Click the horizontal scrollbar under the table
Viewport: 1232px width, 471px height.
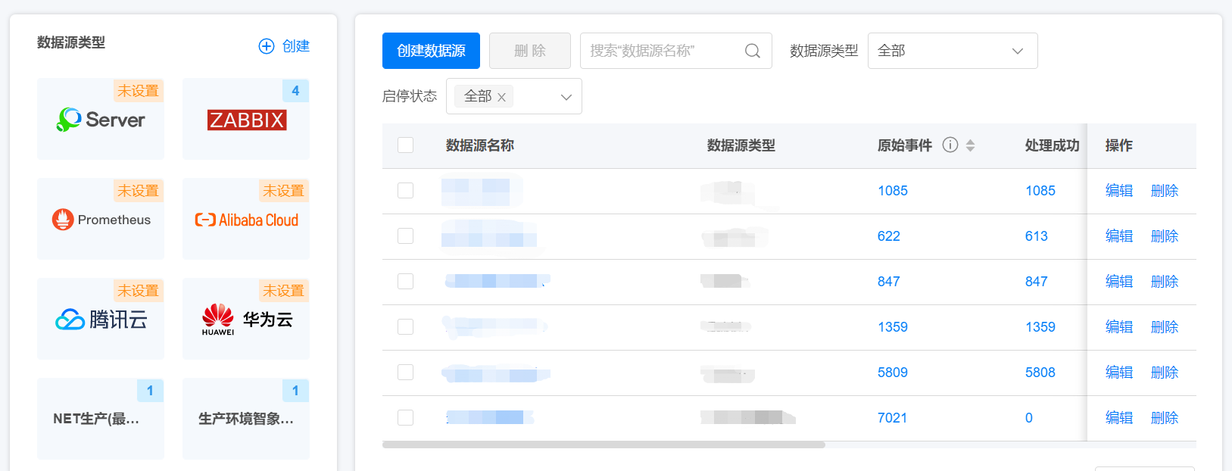[x=603, y=444]
